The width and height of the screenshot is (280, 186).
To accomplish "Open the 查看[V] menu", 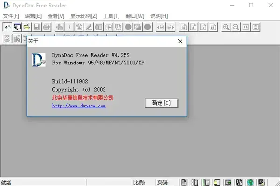I will [x=56, y=16].
